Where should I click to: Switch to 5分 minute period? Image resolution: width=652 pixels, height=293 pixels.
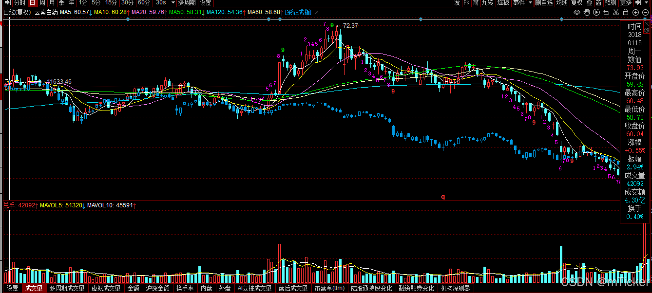(96, 3)
